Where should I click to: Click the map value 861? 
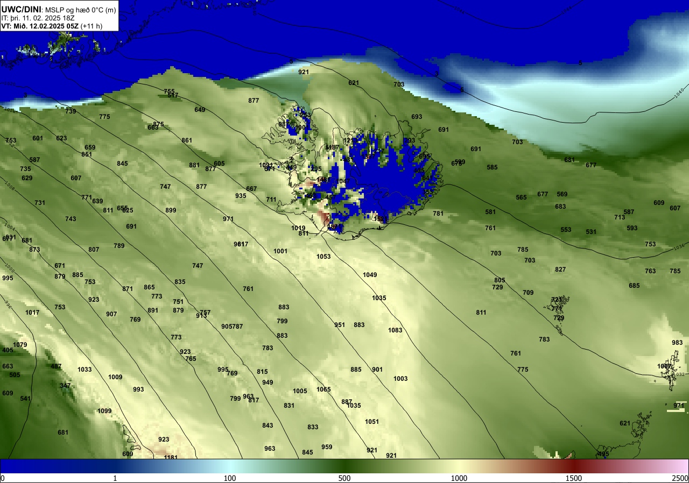[x=187, y=140]
